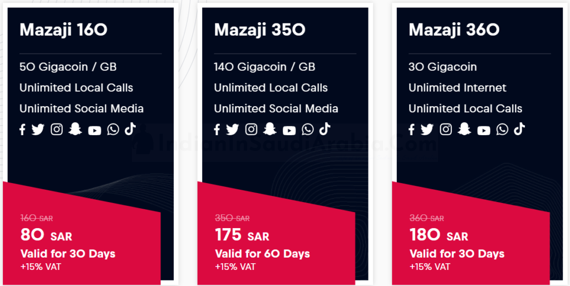
Task: Click Snapchat icon in Mazaji 350 card
Action: 270,130
